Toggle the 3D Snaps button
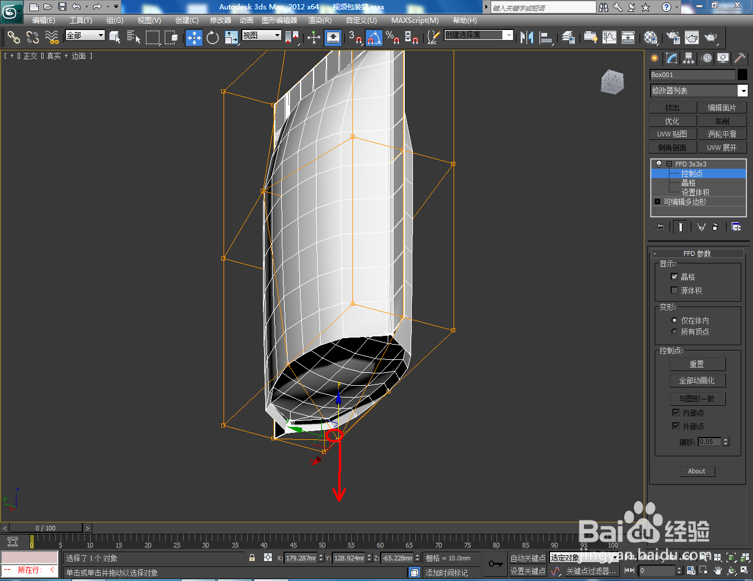 click(x=355, y=38)
